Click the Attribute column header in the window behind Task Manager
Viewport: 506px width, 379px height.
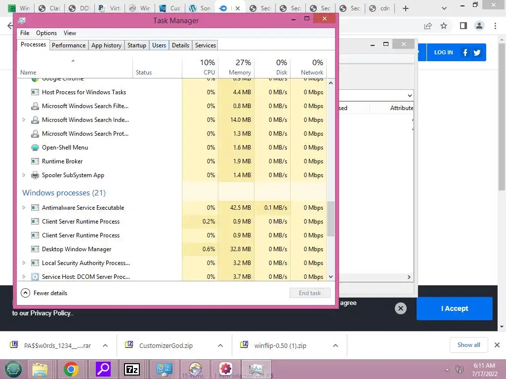(x=401, y=108)
